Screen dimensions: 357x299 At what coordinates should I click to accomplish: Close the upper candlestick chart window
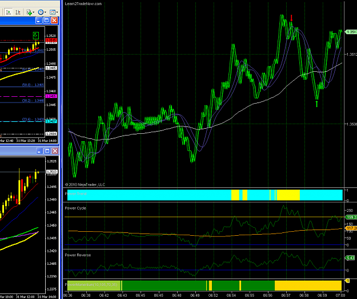[x=54, y=21]
